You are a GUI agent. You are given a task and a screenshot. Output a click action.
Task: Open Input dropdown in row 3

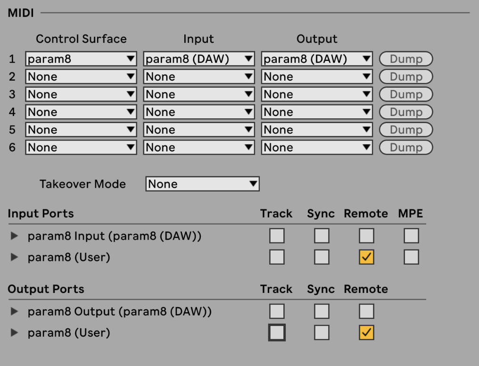(199, 94)
